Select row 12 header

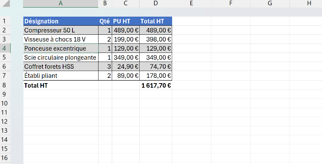coord(5,121)
